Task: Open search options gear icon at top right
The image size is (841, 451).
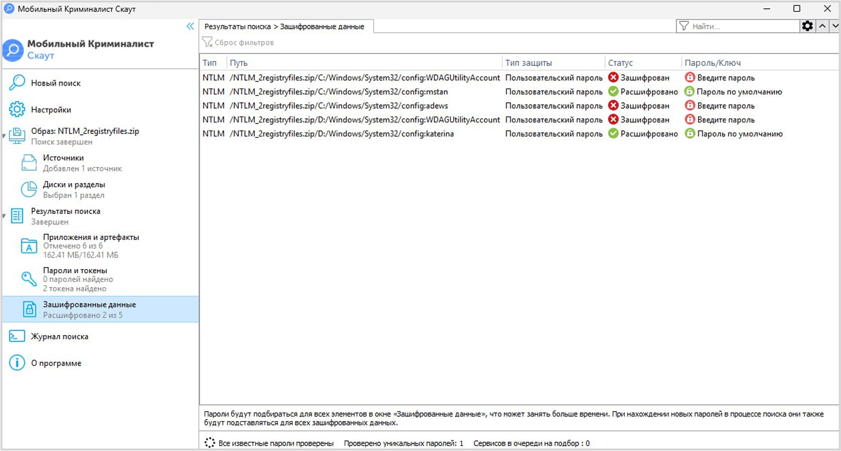Action: point(807,26)
